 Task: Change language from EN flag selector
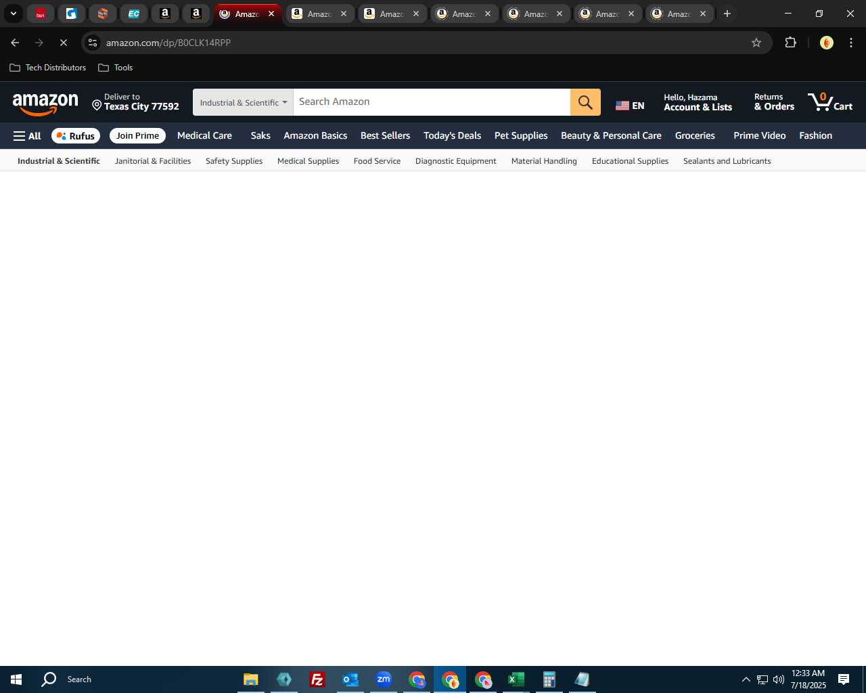point(630,106)
